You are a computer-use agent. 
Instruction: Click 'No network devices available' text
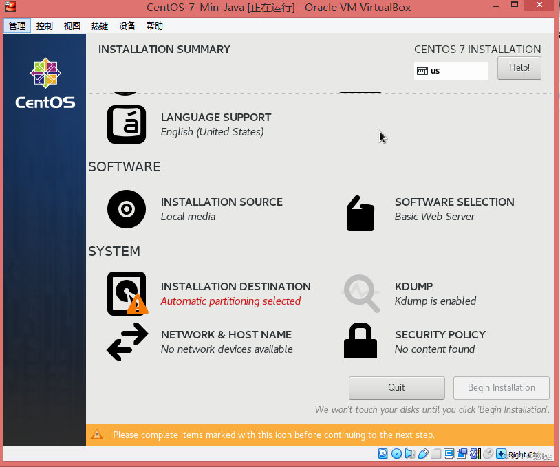pyautogui.click(x=226, y=349)
